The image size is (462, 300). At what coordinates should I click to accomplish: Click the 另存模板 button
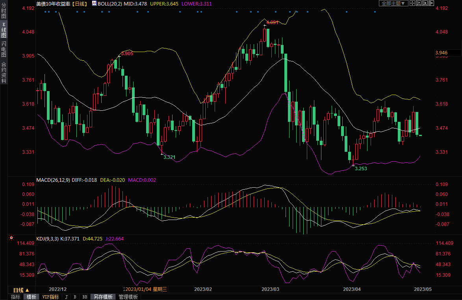click(103, 297)
